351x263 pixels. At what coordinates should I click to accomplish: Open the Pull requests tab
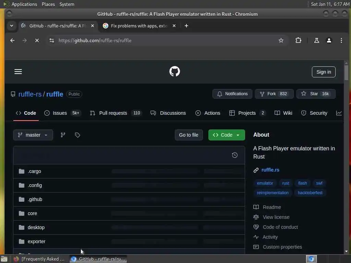[x=116, y=113]
